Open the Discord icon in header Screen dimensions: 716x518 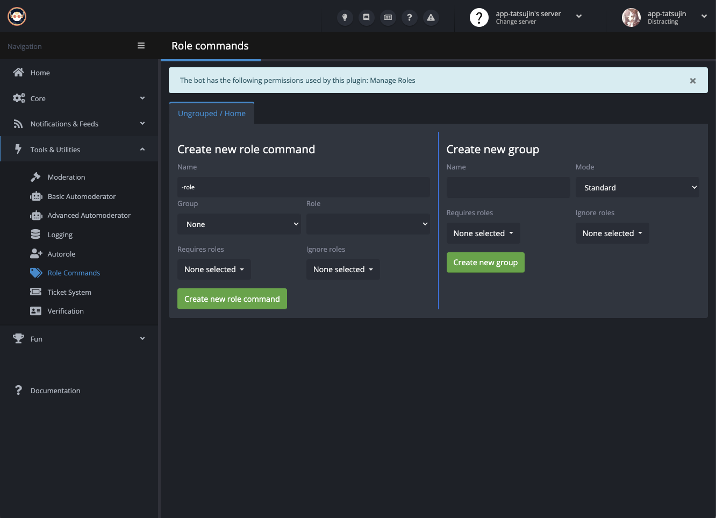366,17
